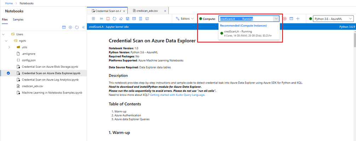The width and height of the screenshot is (356, 141).
Task: Close the credscan_adx.csv tab
Action: [165, 11]
